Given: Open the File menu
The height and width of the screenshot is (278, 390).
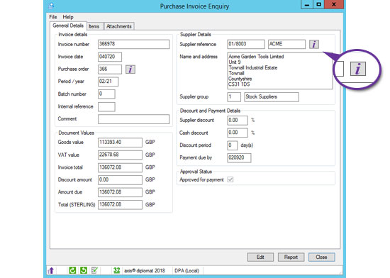Looking at the screenshot, I should point(53,17).
